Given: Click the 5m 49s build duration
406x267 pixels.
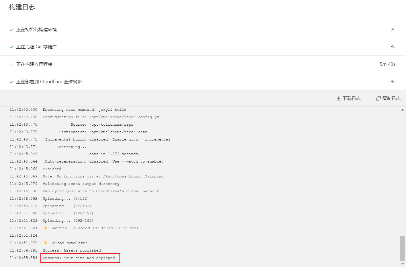Looking at the screenshot, I should (387, 64).
